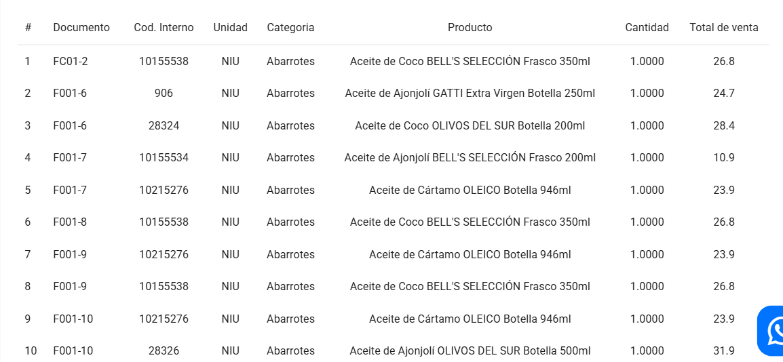Image resolution: width=783 pixels, height=362 pixels.
Task: Select document FC01-2 in row 1
Action: click(x=71, y=61)
